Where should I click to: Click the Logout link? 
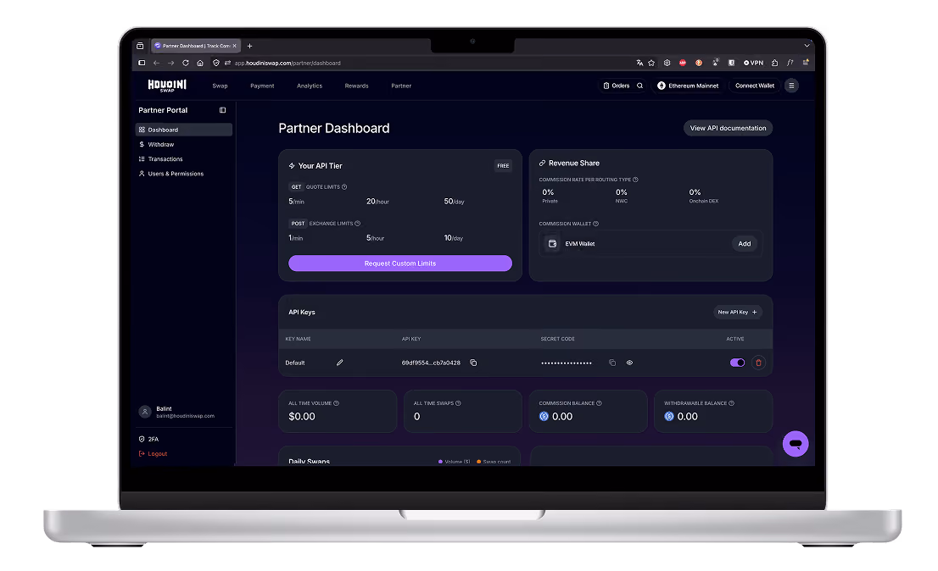tap(154, 454)
